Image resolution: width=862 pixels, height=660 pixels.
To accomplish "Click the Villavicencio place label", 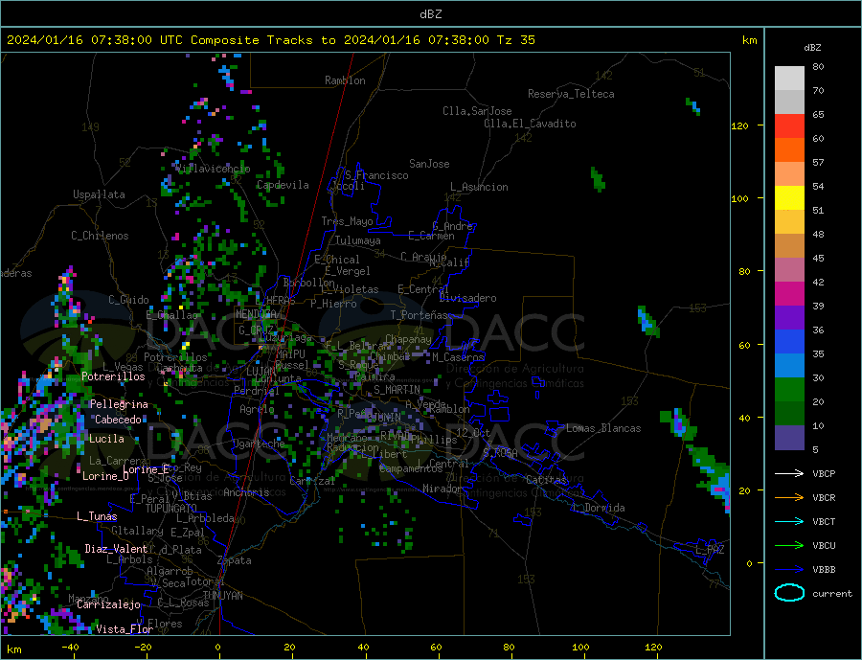I will pyautogui.click(x=213, y=169).
